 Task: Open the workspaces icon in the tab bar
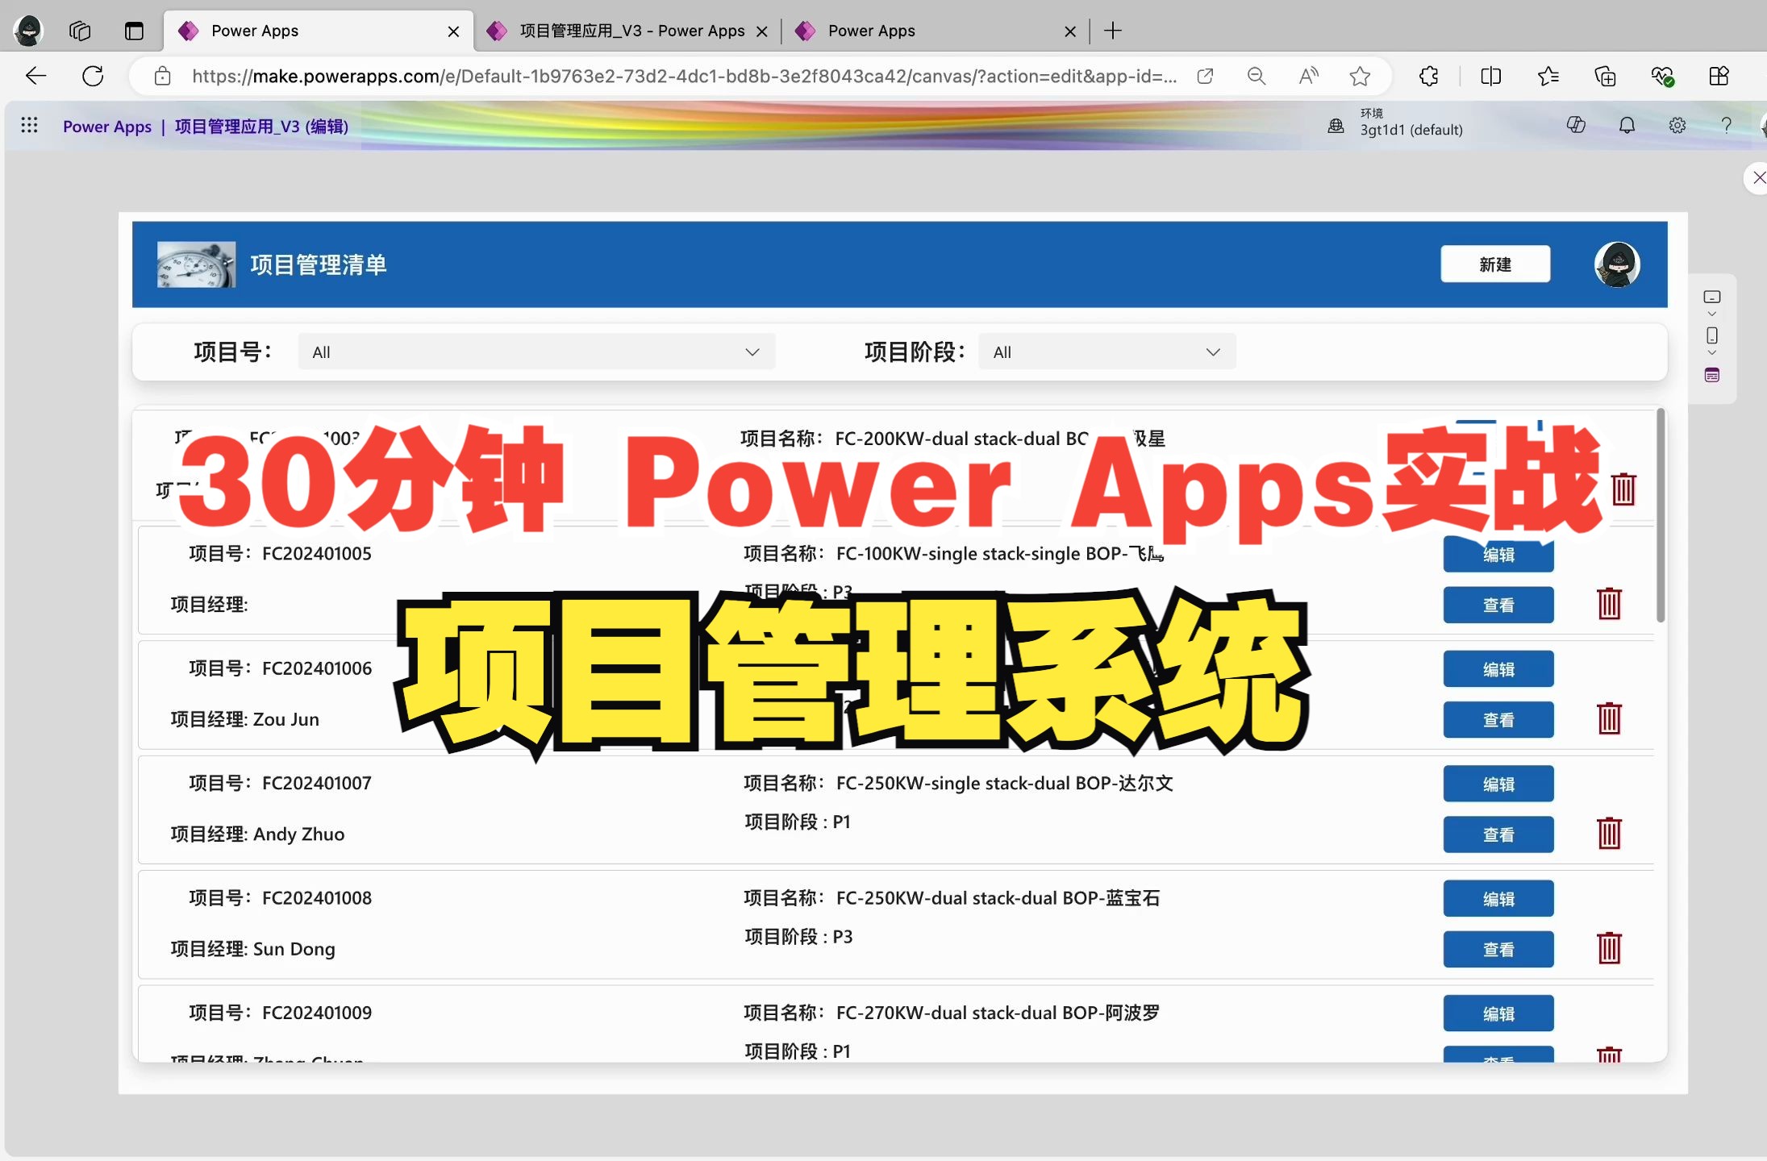(x=80, y=31)
